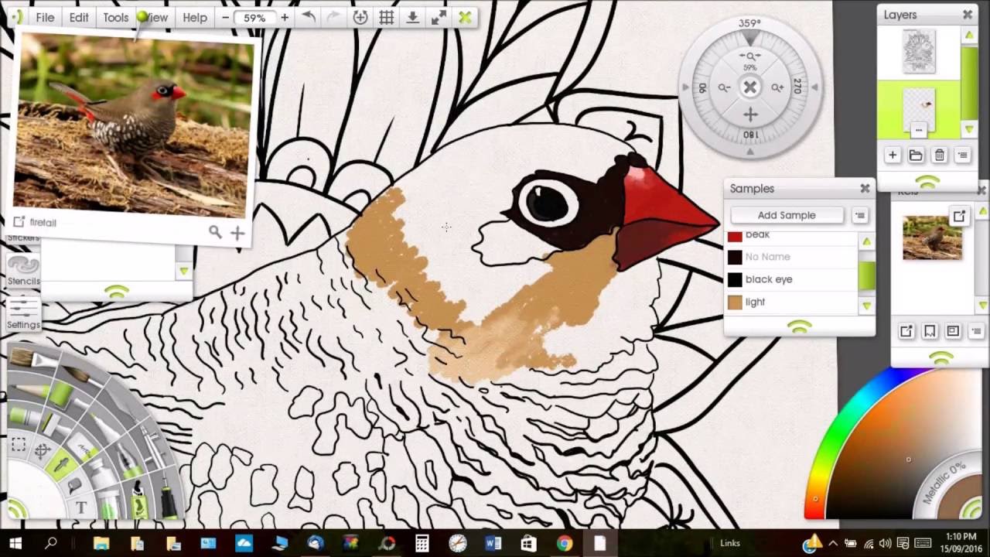The width and height of the screenshot is (990, 557).
Task: Pick the 'light' tan color sample
Action: tap(793, 302)
